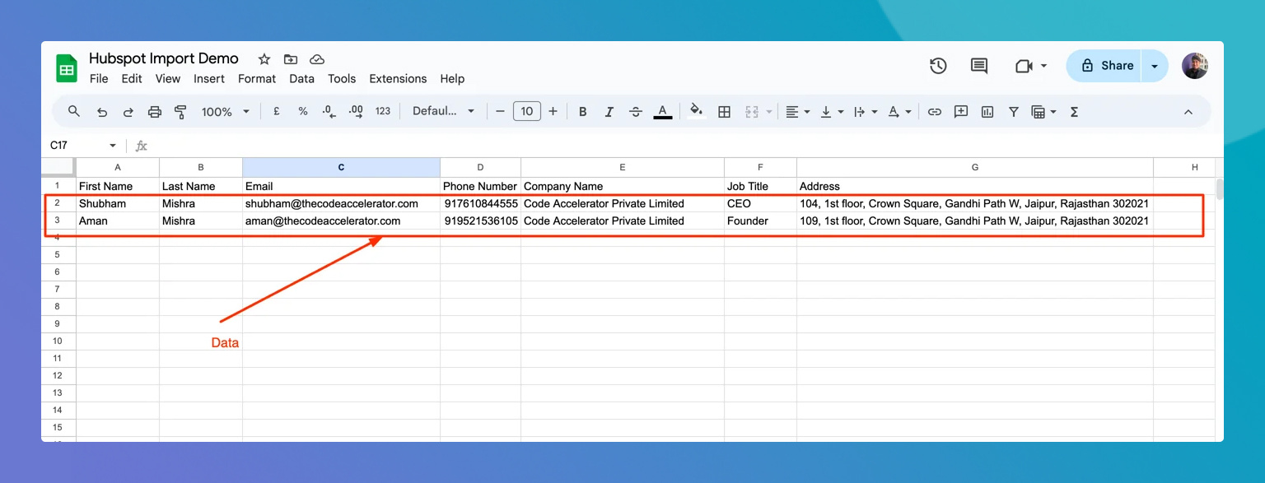Screen dimensions: 1265x483
Task: Open the fill color picker
Action: coord(696,112)
